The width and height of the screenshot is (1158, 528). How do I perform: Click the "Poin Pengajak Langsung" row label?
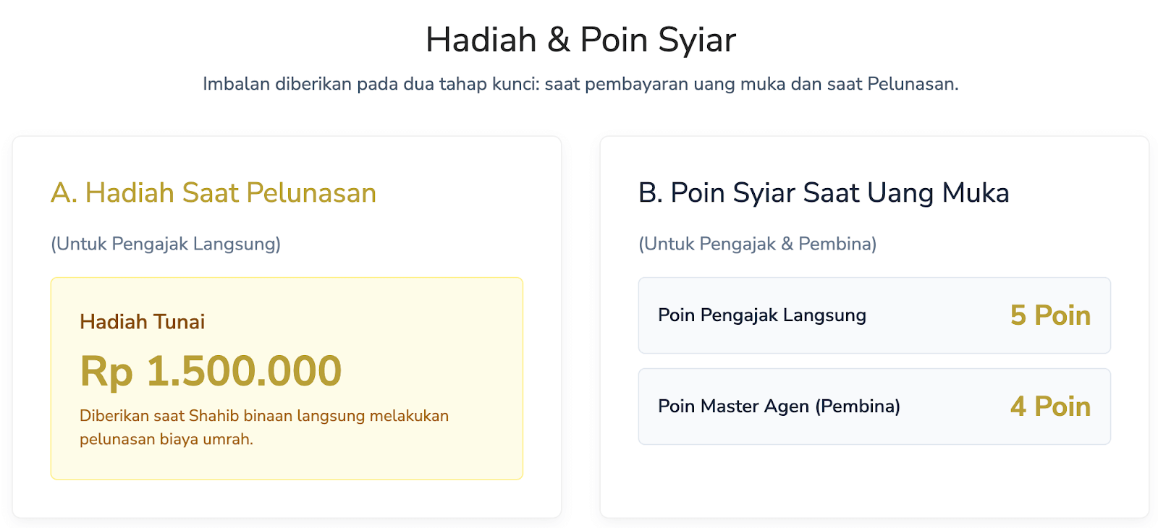coord(761,315)
